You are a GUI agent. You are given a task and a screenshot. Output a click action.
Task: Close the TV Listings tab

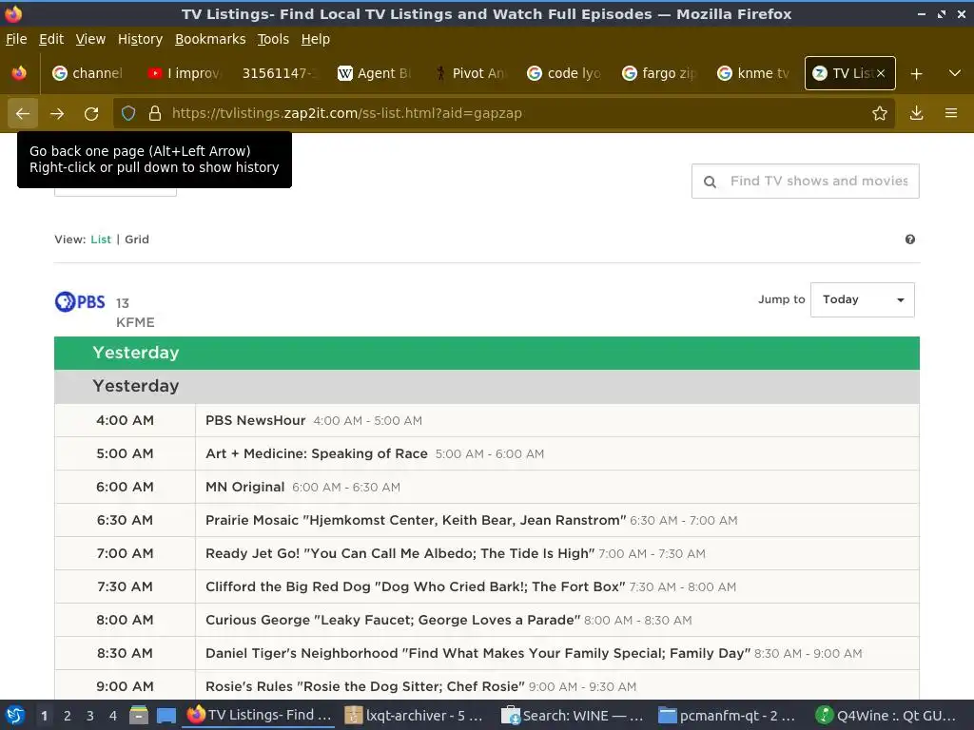point(881,73)
